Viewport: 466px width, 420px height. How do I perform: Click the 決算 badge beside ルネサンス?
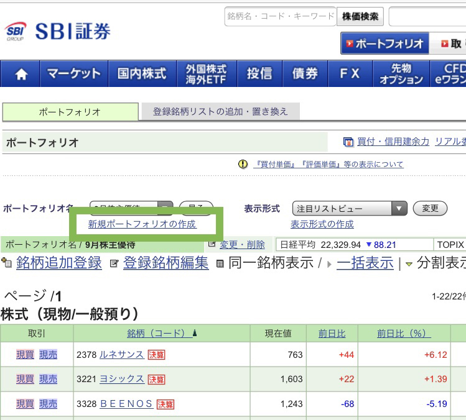pos(157,355)
